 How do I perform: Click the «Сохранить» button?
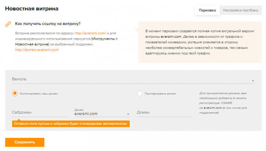[x=25, y=142]
